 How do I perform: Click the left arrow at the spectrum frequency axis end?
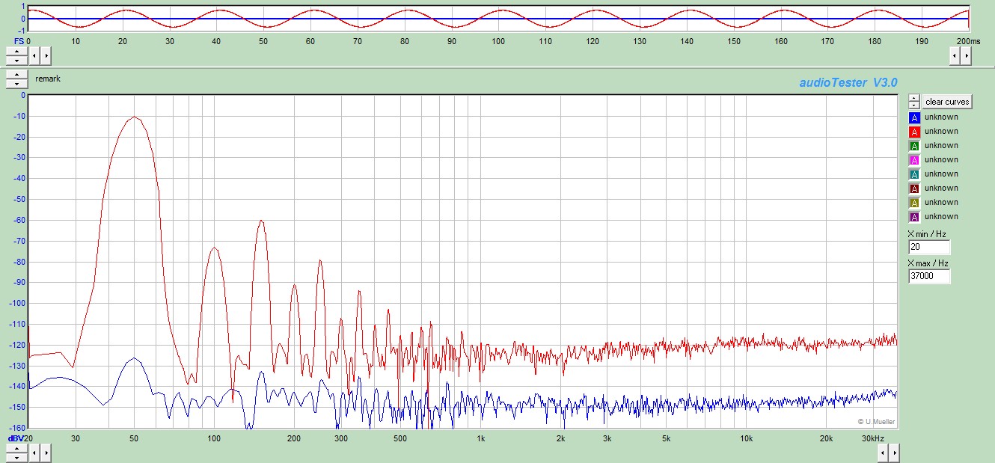pyautogui.click(x=881, y=452)
